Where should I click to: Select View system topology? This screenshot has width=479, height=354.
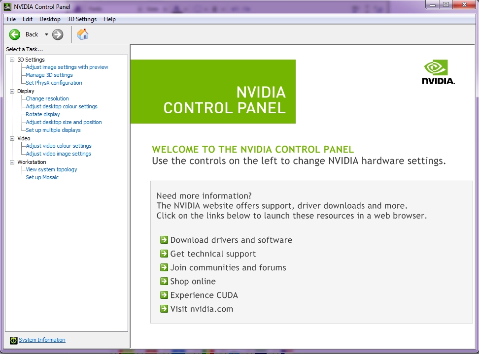tap(51, 170)
